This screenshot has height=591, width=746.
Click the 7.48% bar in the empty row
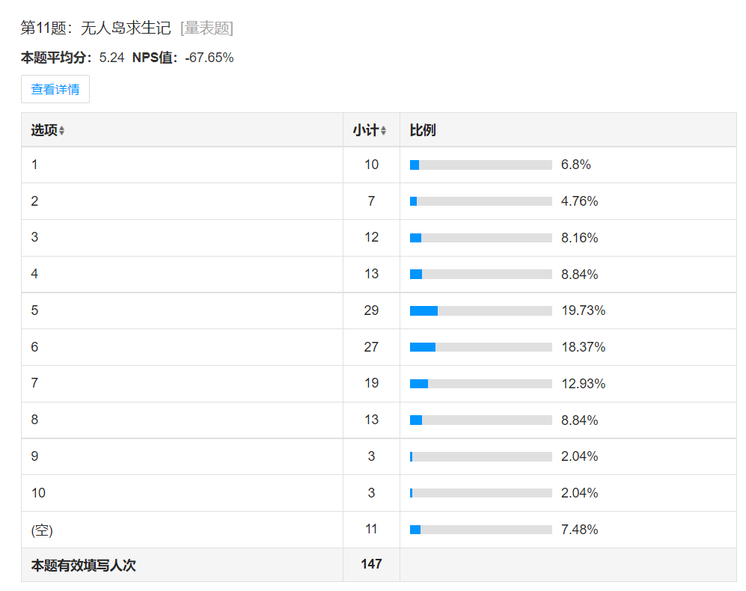pos(481,530)
